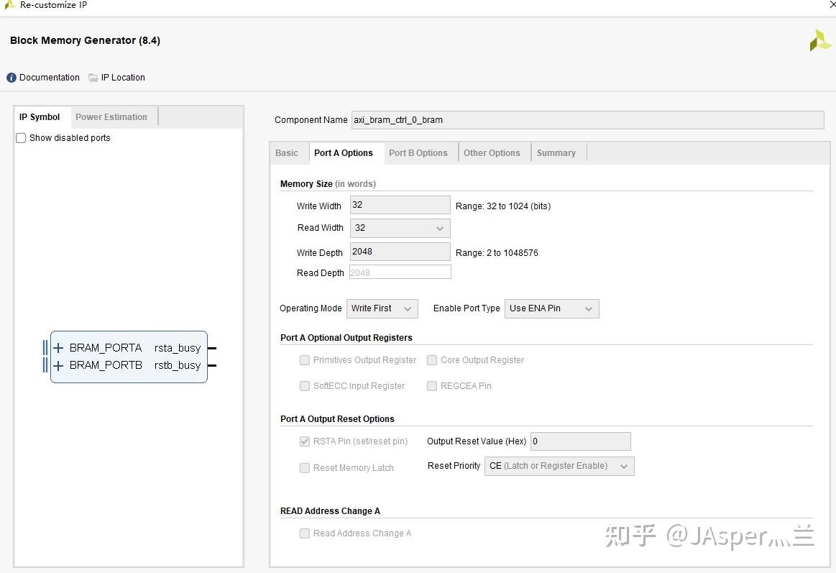Switch to the Power Estimation tab
836x573 pixels.
click(111, 116)
